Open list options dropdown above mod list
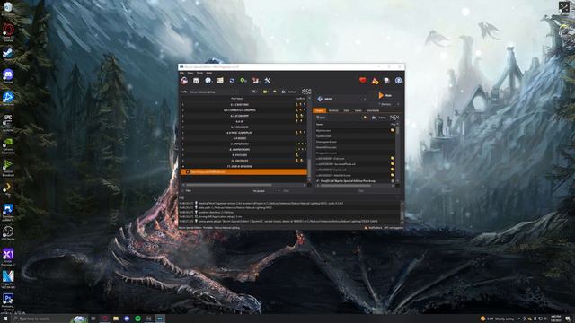Screen dimensions: 575x323 (255, 92)
